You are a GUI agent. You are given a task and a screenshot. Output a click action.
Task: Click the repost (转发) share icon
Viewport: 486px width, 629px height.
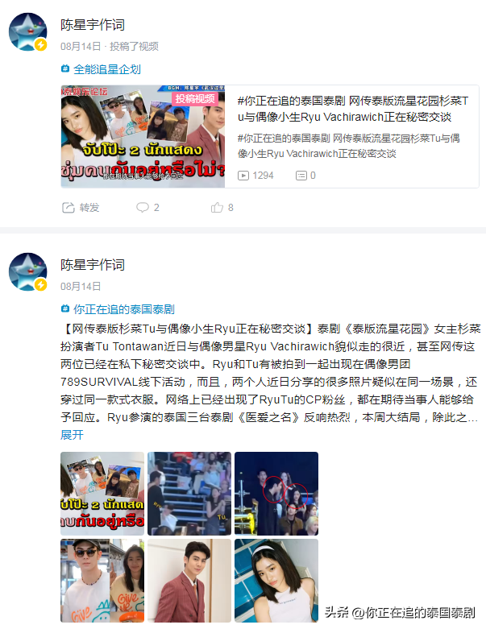pos(69,208)
